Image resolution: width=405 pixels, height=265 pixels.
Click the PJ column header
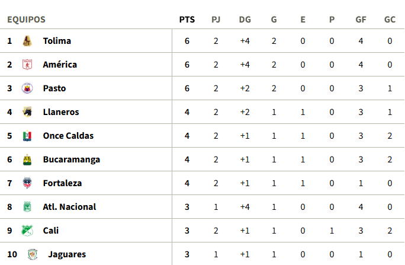pos(216,20)
